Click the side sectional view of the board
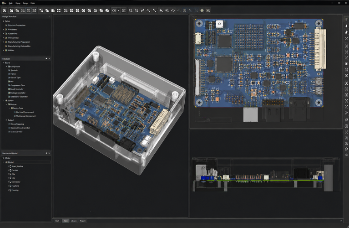The height and width of the screenshot is (228, 349). coord(266,175)
